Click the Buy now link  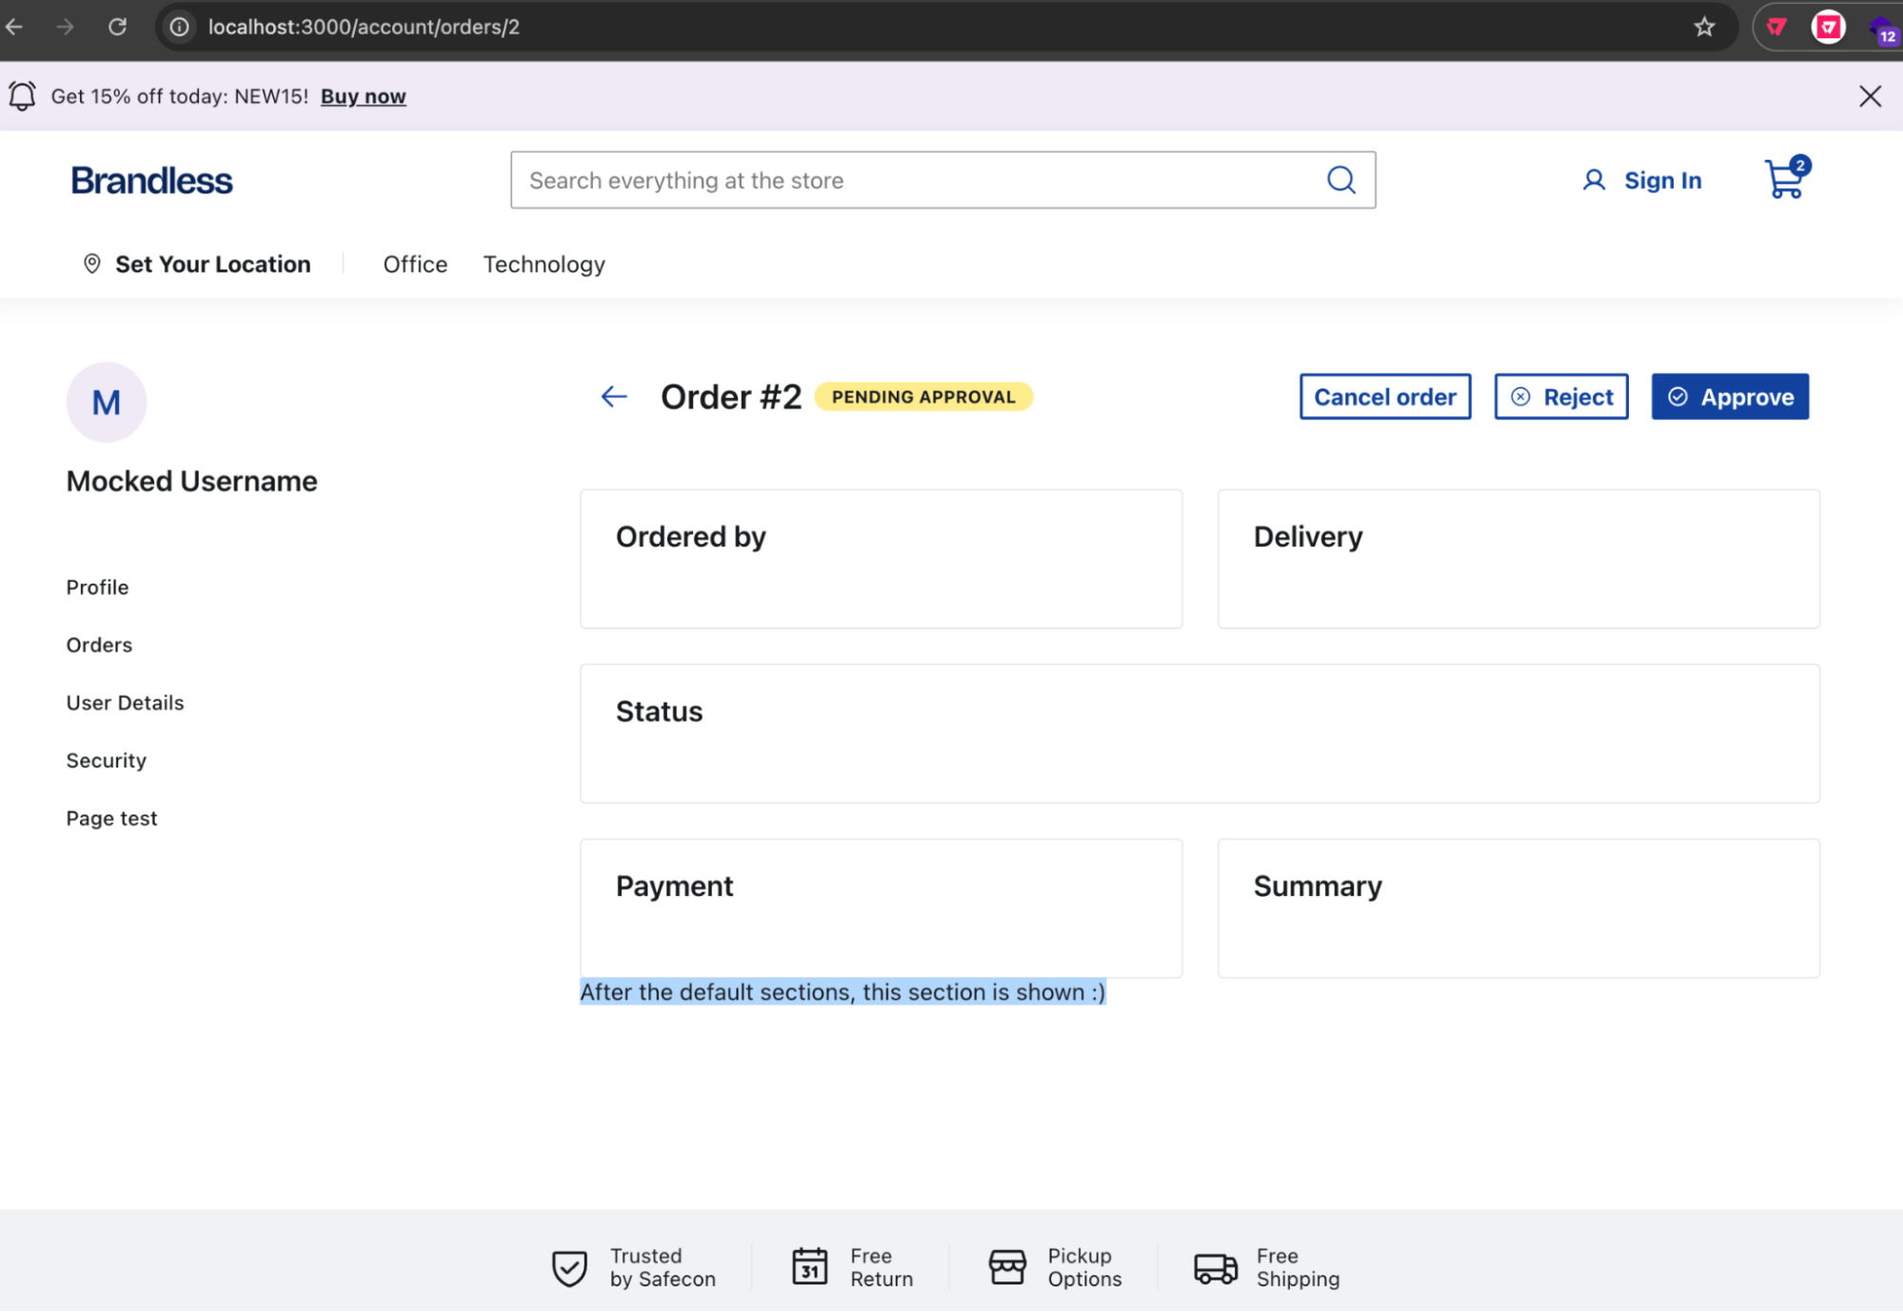coord(364,96)
